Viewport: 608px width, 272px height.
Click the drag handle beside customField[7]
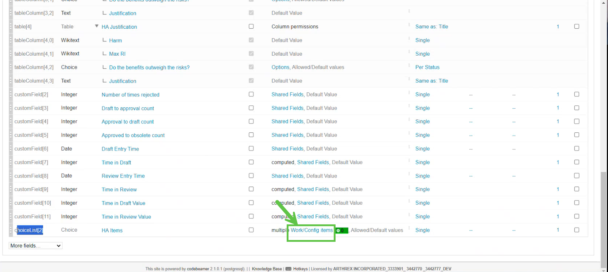11,163
